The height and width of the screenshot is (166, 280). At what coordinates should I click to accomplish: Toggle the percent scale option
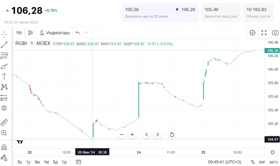click(x=253, y=162)
